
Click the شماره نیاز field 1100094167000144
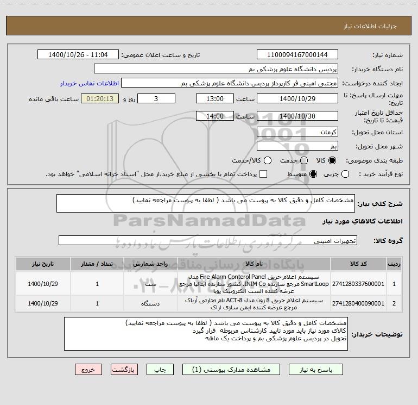tap(297, 54)
